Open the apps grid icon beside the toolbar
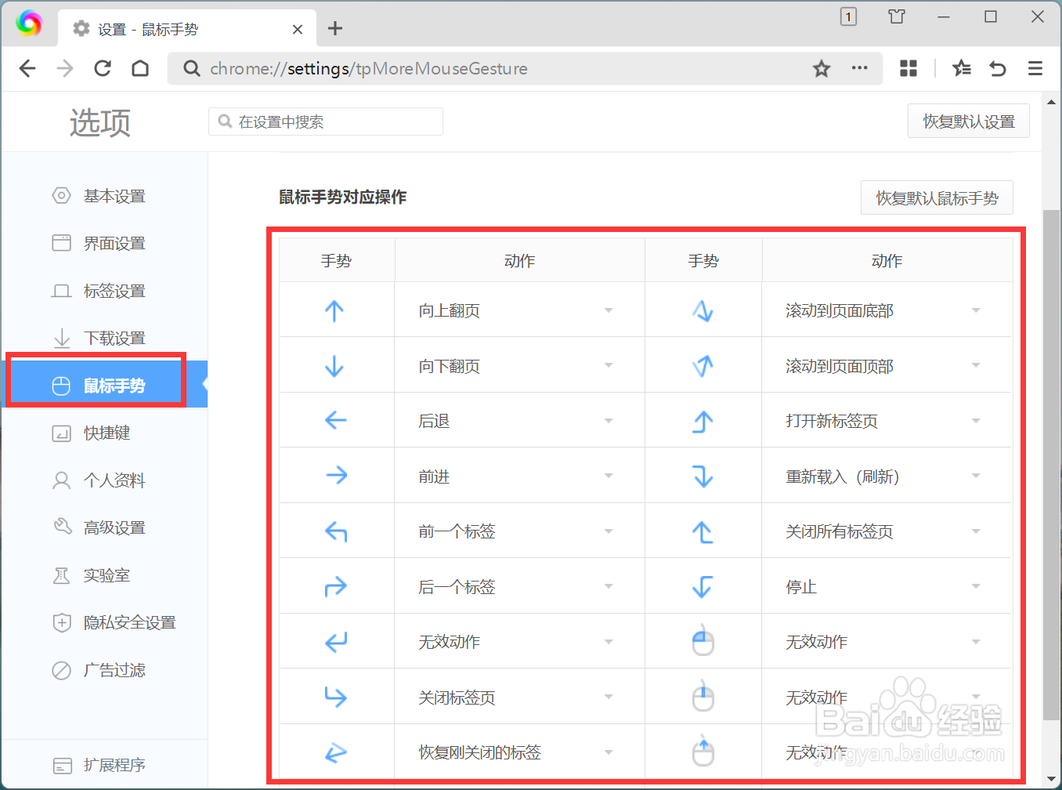This screenshot has height=790, width=1062. coord(908,68)
